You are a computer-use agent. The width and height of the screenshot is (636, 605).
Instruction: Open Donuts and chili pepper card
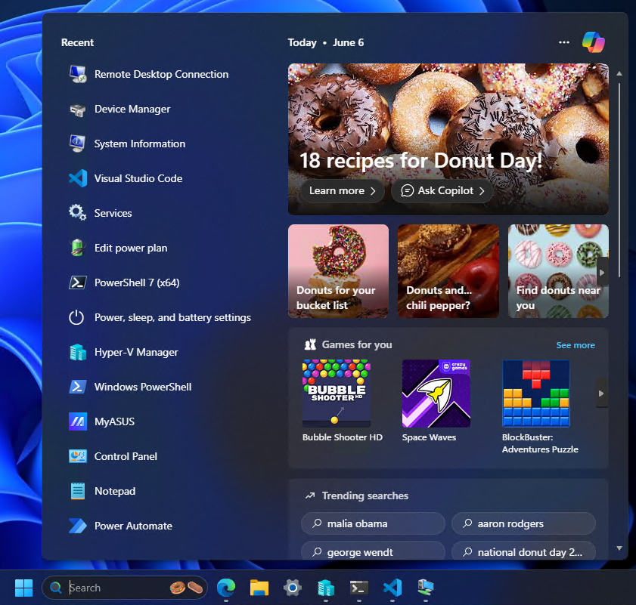(448, 270)
